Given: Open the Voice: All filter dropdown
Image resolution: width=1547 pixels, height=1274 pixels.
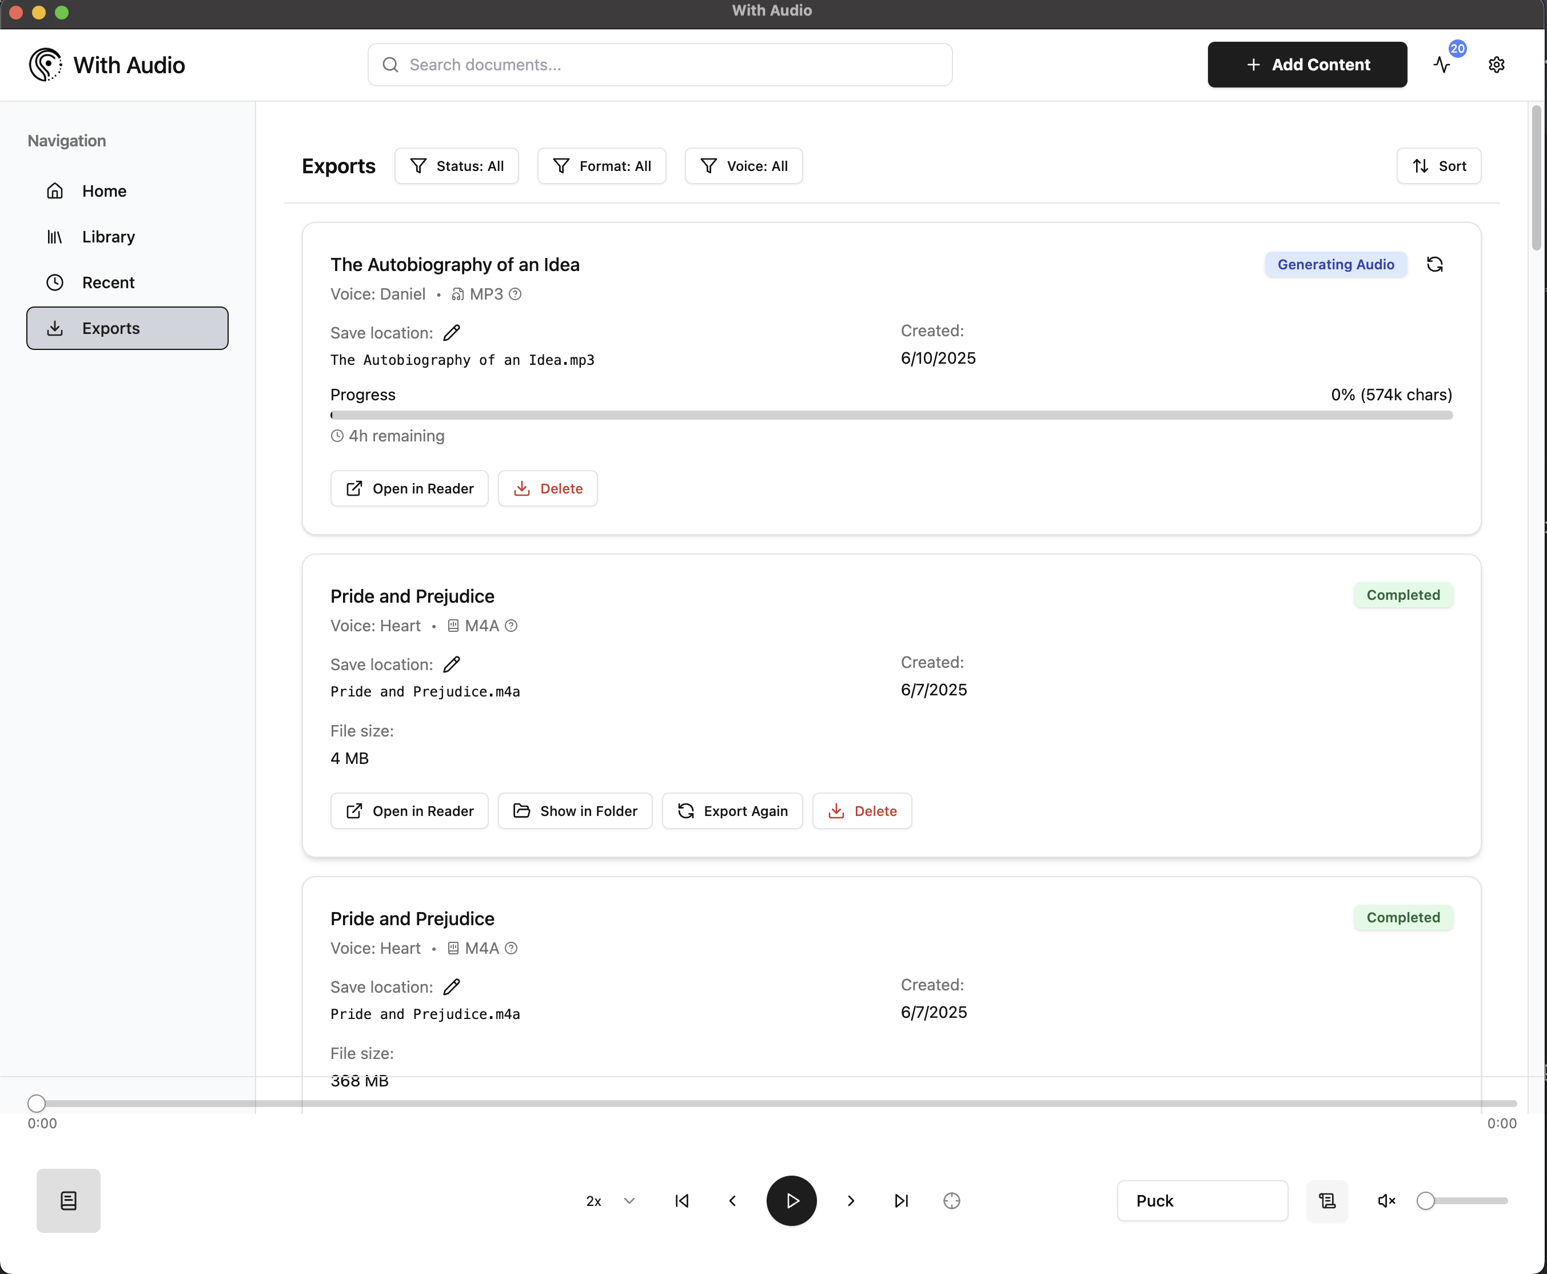Looking at the screenshot, I should coord(744,166).
